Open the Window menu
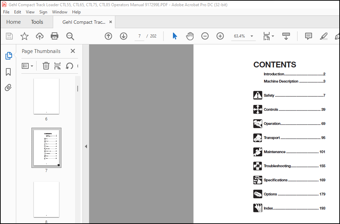This screenshot has height=224, width=340. click(x=60, y=12)
